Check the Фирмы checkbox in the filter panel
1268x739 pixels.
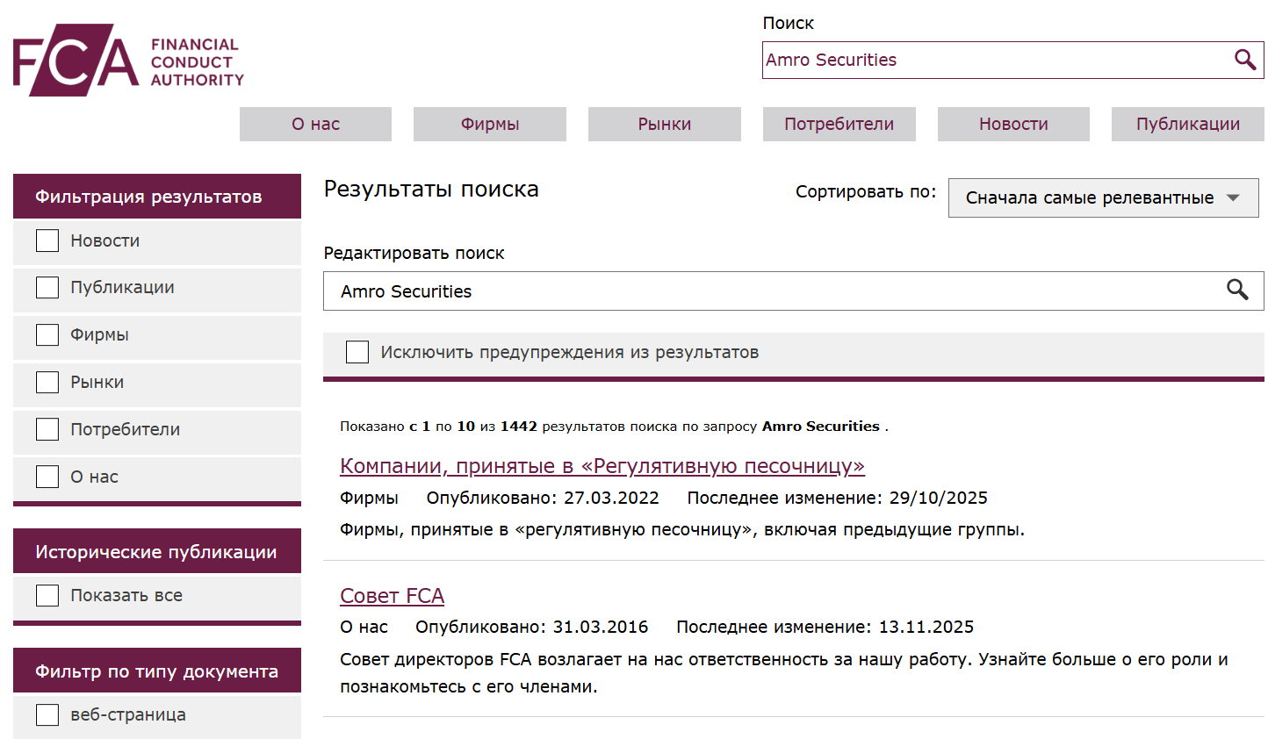tap(47, 334)
